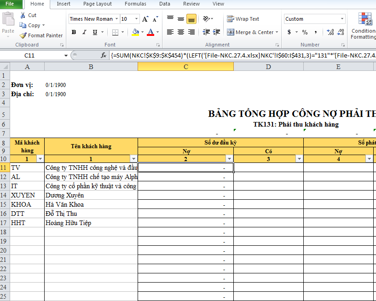This screenshot has height=301, width=376.
Task: Click the Middle Align icon
Action: click(x=181, y=19)
